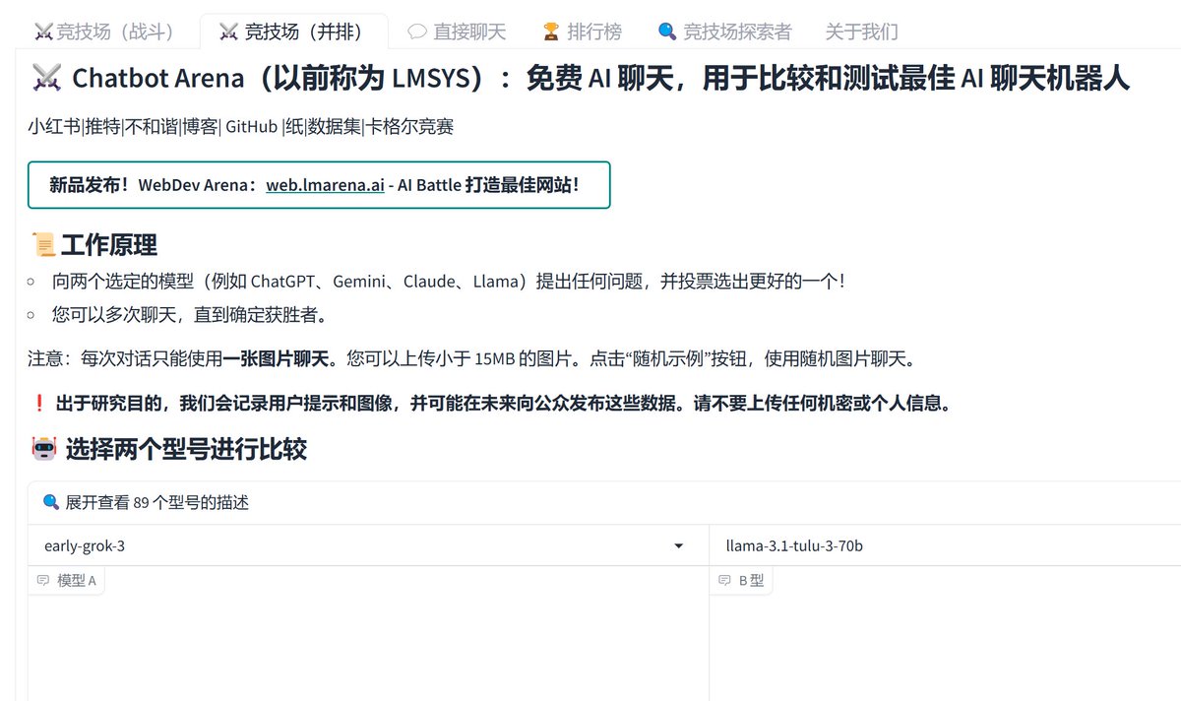Screen dimensions: 1181x701
Task: Click the red exclamation mark warning icon
Action: pos(39,404)
